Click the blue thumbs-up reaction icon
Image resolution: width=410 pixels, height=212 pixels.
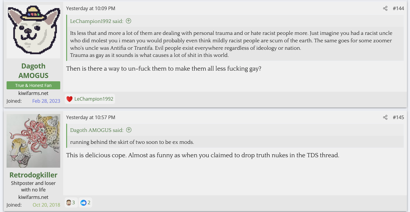[83, 203]
